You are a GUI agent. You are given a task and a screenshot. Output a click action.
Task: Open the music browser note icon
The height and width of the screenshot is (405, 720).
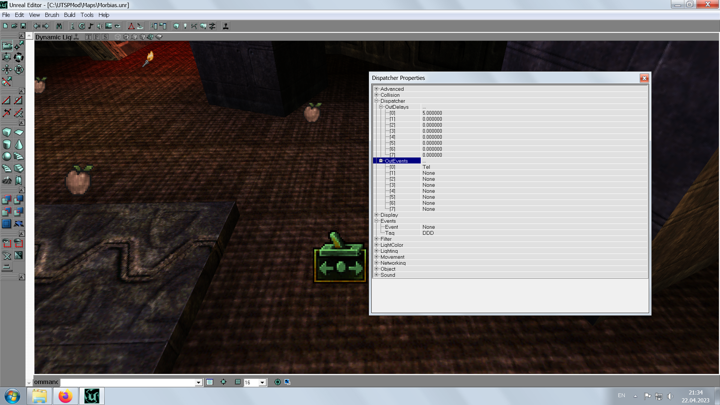coord(91,26)
